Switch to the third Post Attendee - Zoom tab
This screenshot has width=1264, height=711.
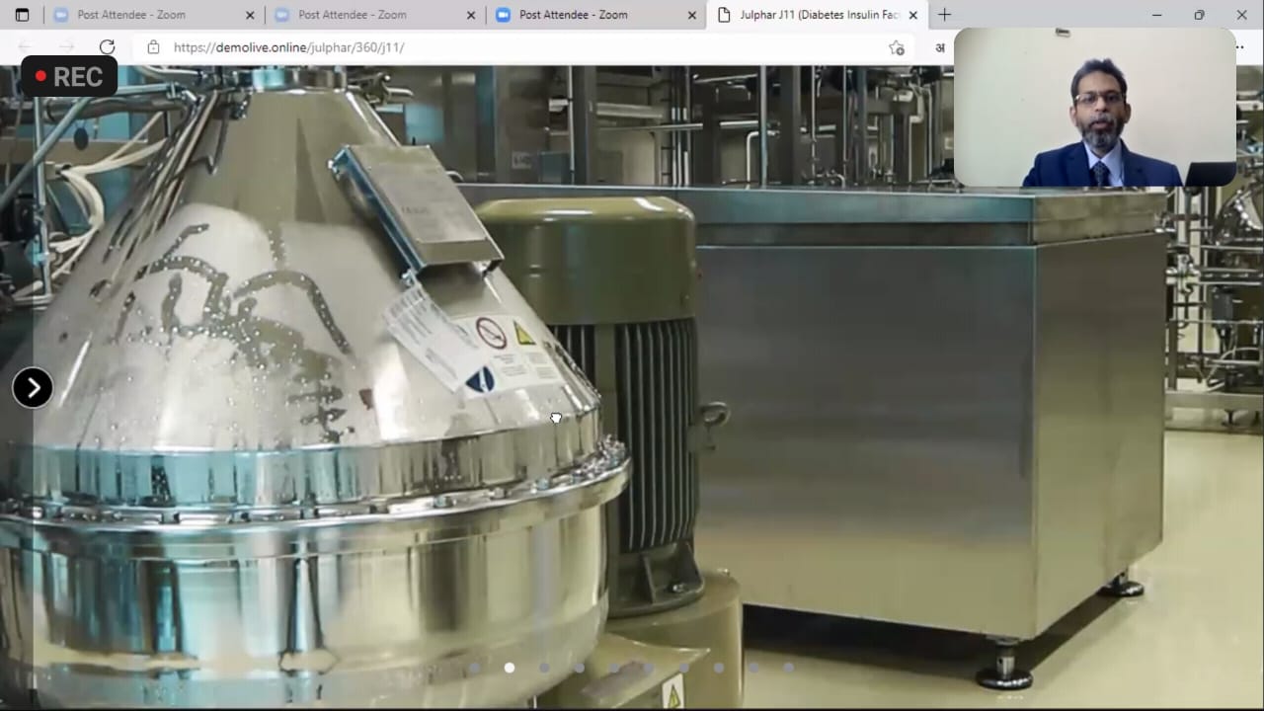(573, 15)
